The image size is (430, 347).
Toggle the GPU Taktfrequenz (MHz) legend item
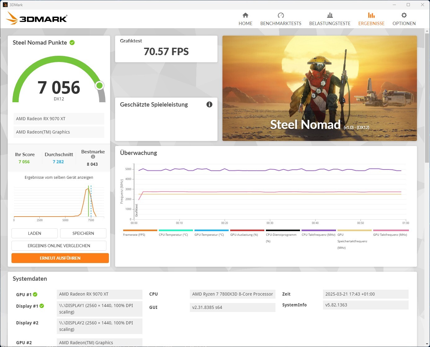[x=391, y=233]
